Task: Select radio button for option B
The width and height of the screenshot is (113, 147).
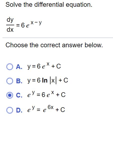Action: tap(10, 81)
